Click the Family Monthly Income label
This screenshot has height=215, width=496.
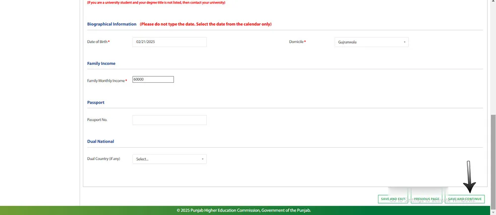point(107,81)
